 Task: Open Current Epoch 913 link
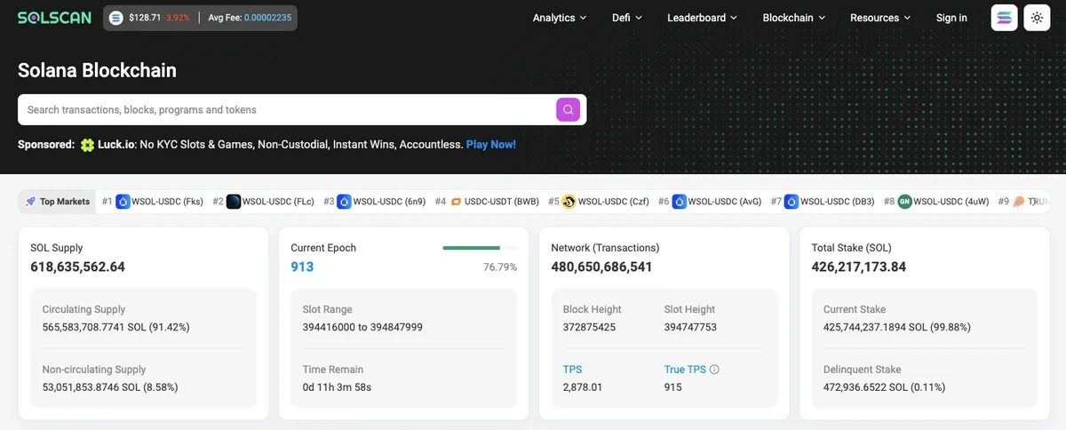[x=302, y=267]
